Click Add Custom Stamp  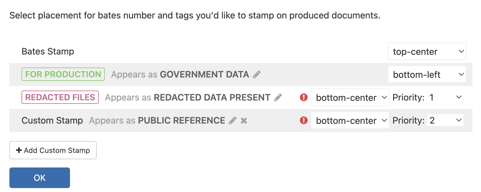tap(53, 150)
